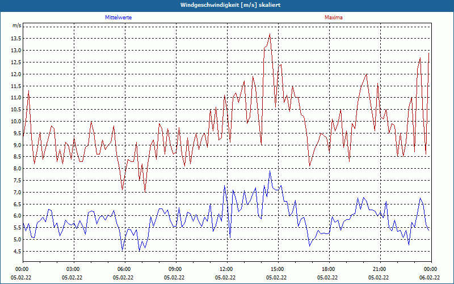The height and width of the screenshot is (284, 454).
Task: Click the chart title 'Windgeschwindigkeit [m/s] skaliert'
Action: [x=230, y=5]
